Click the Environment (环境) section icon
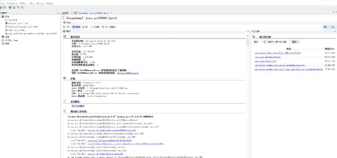 [65, 78]
